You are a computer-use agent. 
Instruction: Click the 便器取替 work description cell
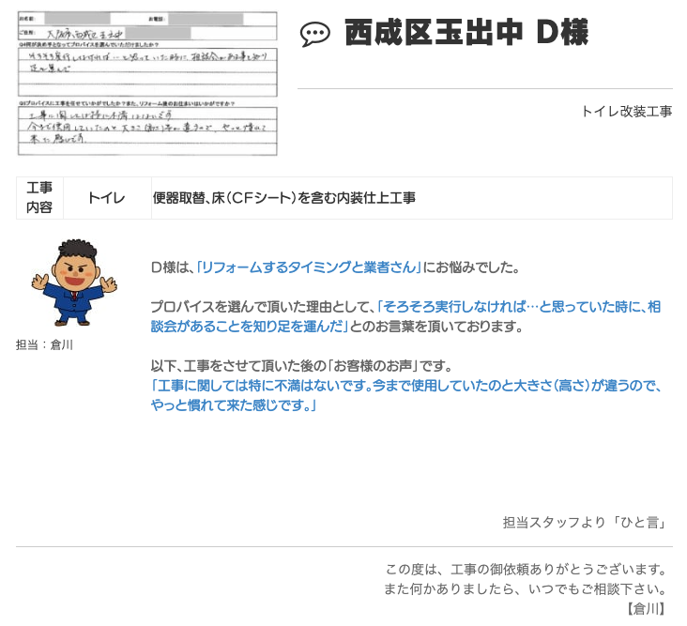(284, 198)
